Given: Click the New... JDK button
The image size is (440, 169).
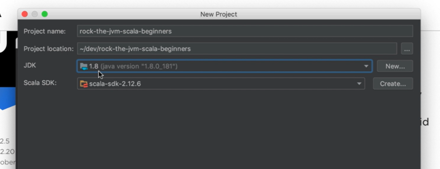Looking at the screenshot, I should tap(395, 66).
